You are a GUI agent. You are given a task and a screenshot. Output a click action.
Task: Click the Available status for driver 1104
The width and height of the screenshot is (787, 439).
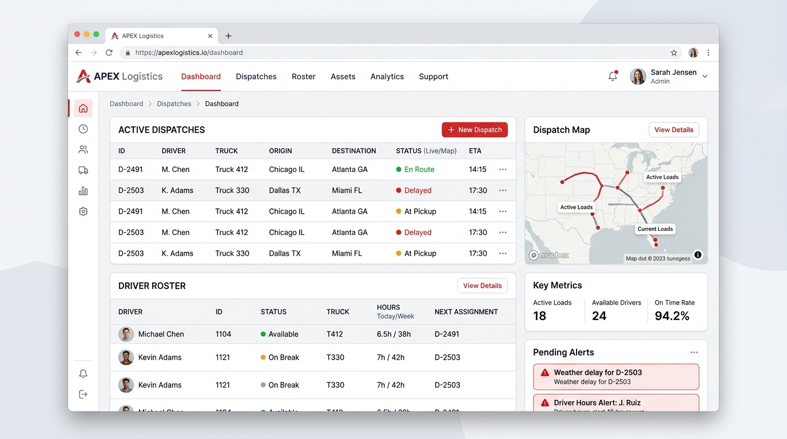280,334
